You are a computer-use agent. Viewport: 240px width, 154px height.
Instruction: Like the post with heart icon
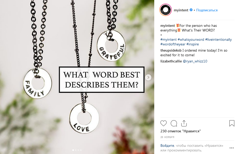click(x=163, y=123)
